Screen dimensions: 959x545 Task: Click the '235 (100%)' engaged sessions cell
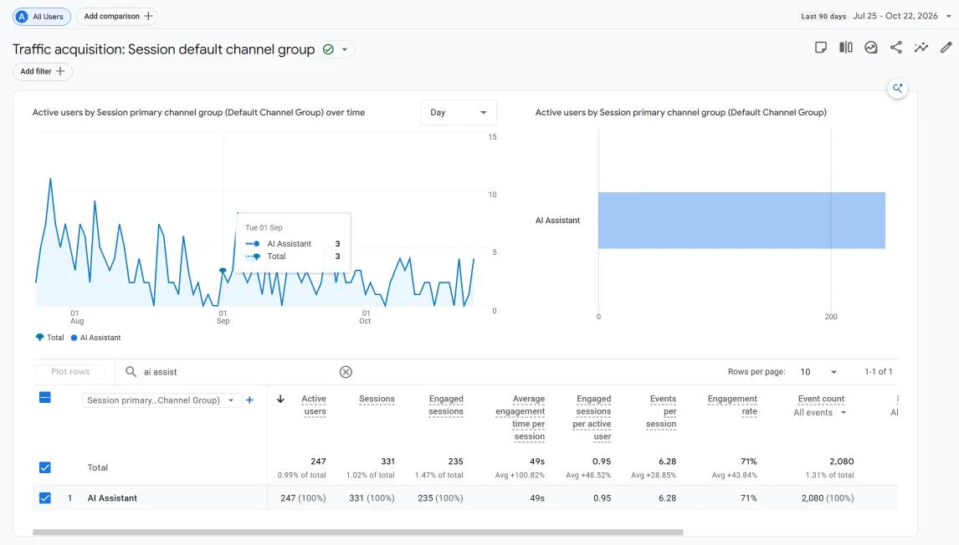pyautogui.click(x=440, y=498)
